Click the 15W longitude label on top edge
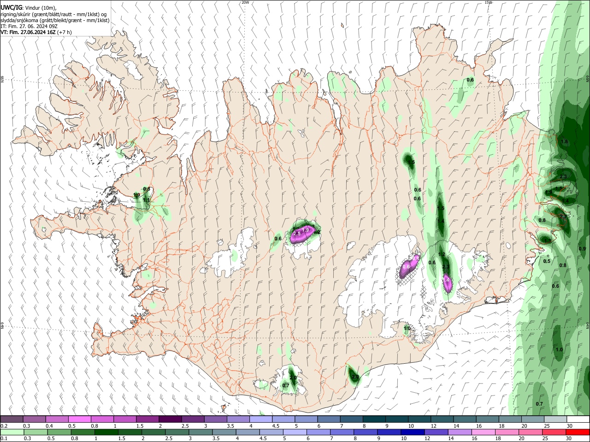The image size is (590, 442). click(489, 2)
